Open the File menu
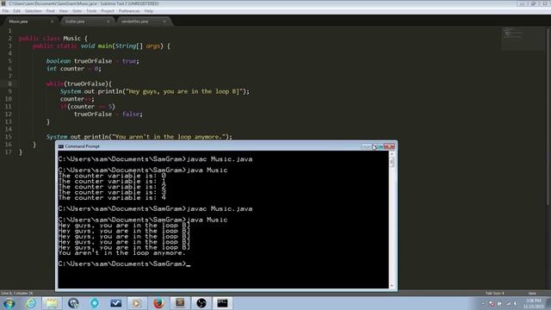Screen dimensions: 551x310 point(6,11)
